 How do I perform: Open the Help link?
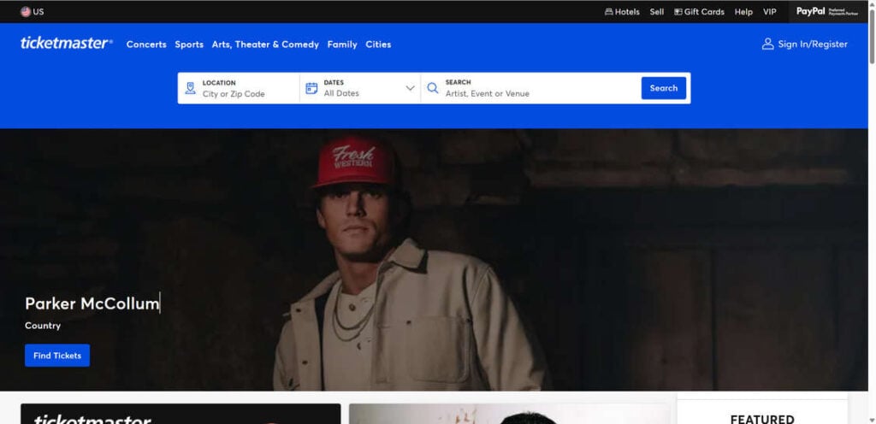[x=743, y=12]
